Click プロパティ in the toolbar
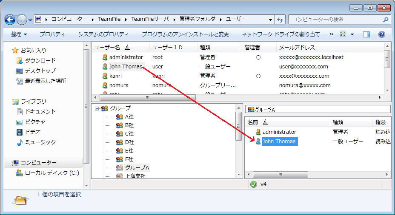 click(x=52, y=34)
